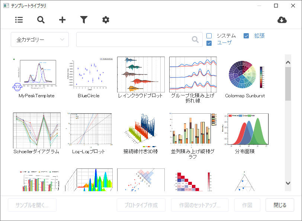Click the 閉じる button
The image size is (302, 221).
[280, 205]
